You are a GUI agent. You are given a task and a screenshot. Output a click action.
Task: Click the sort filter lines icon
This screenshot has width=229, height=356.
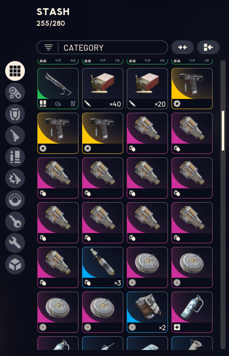[x=49, y=47]
